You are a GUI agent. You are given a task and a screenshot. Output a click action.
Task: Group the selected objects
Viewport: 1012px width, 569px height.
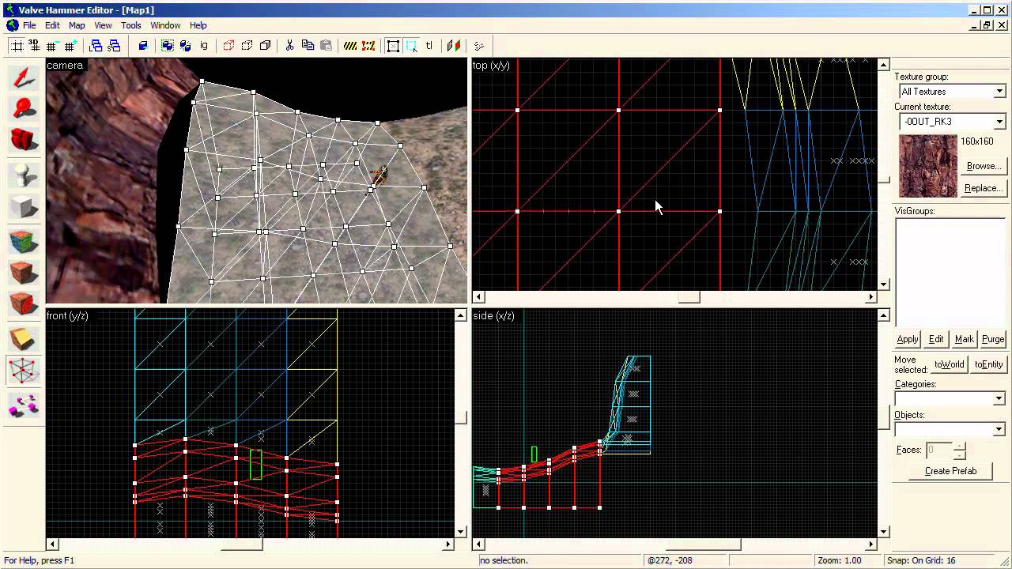(x=168, y=46)
